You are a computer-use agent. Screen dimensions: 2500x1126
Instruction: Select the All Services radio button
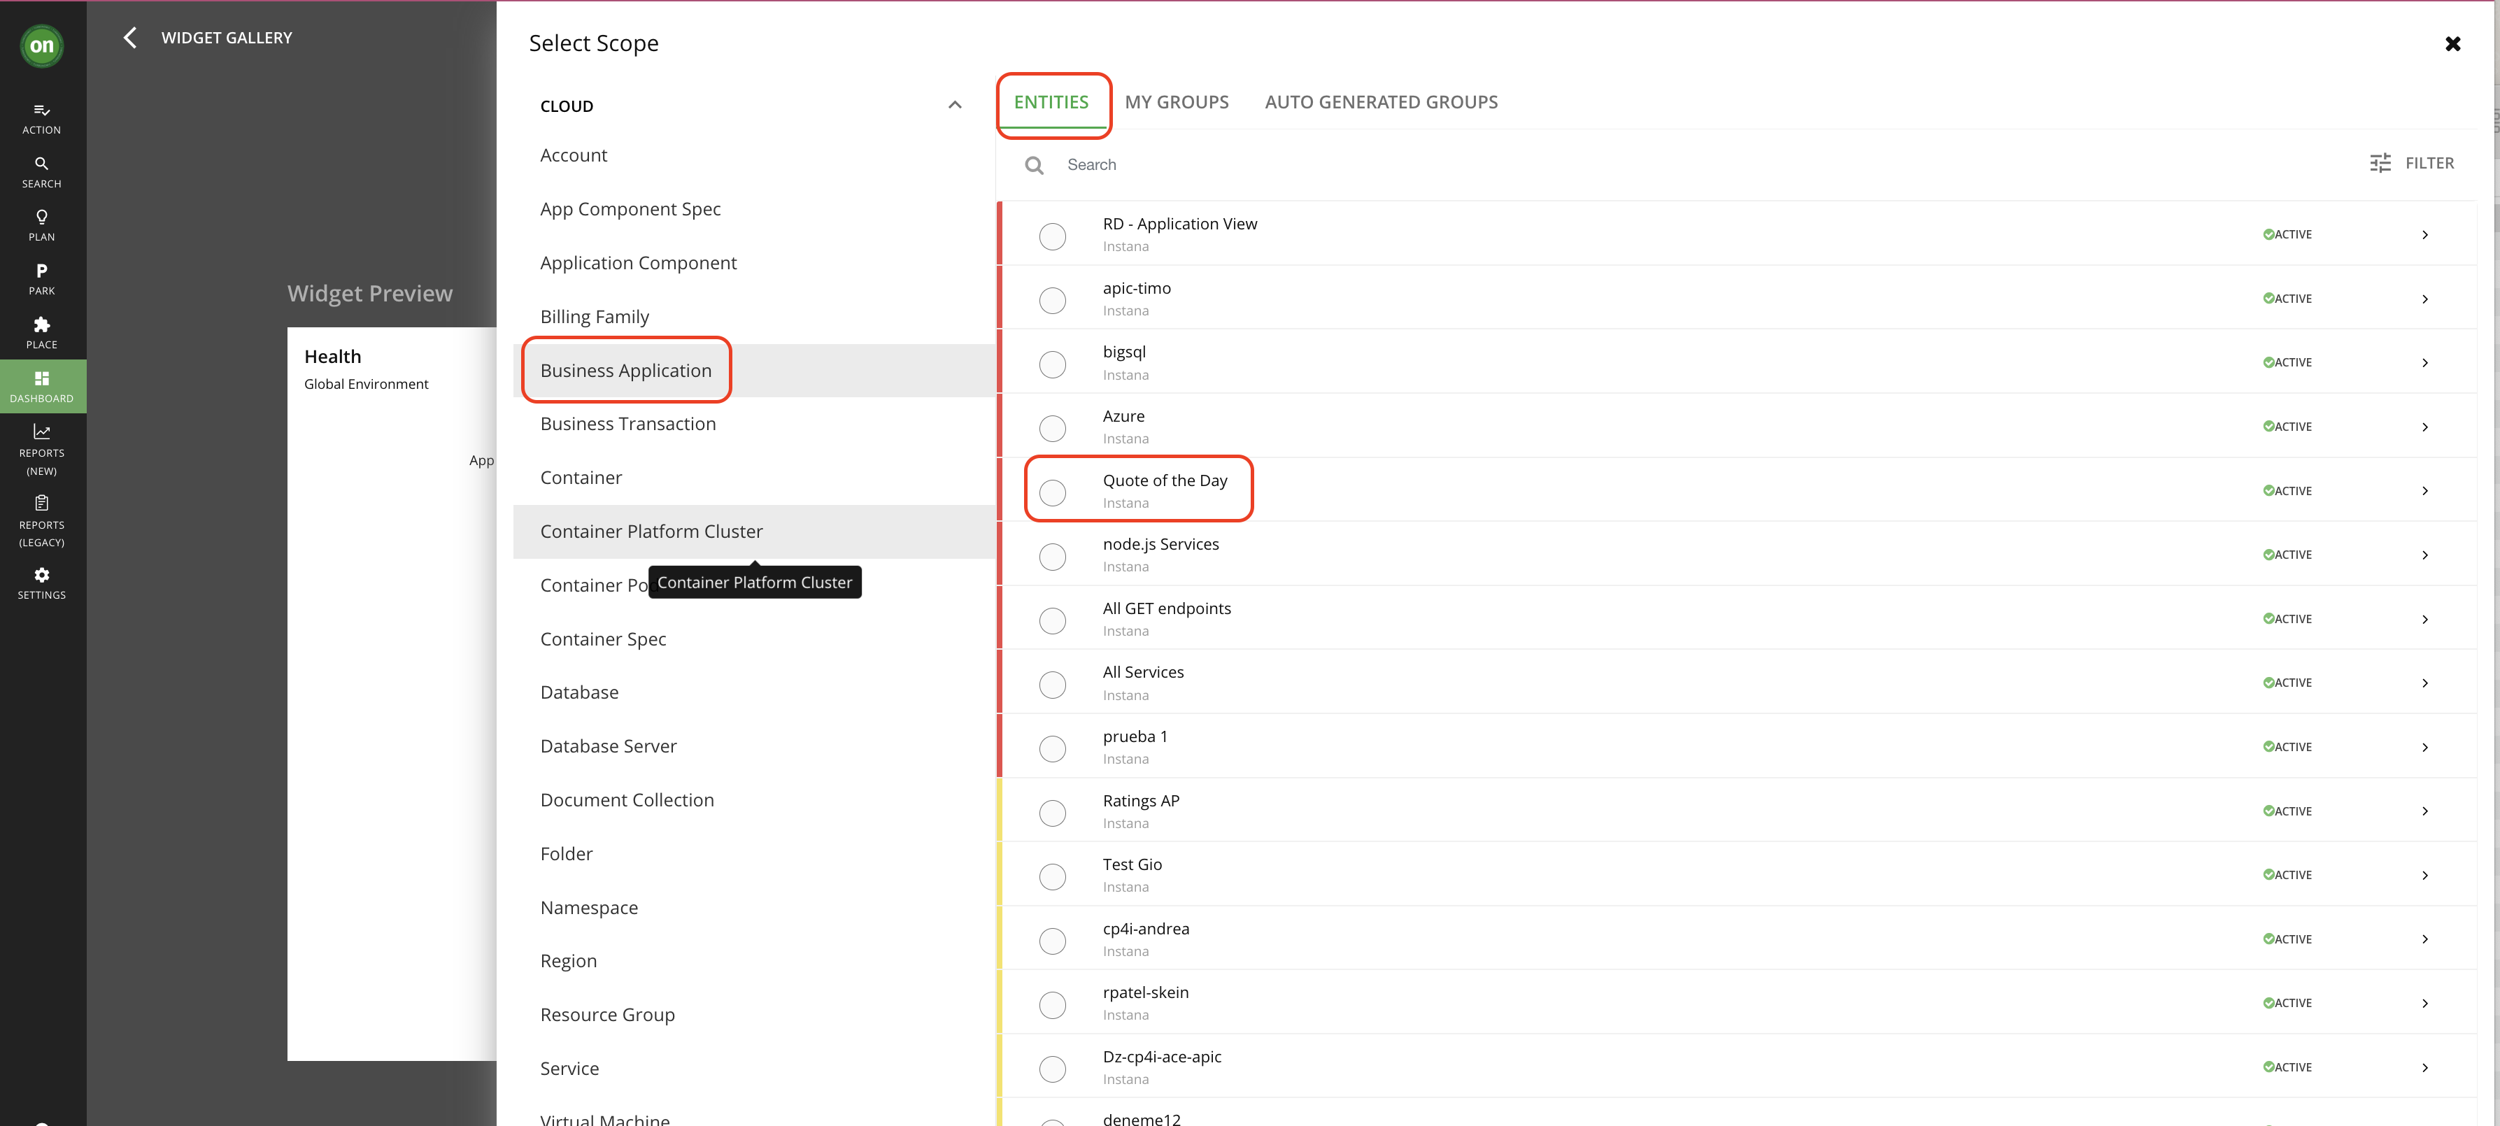(x=1052, y=683)
